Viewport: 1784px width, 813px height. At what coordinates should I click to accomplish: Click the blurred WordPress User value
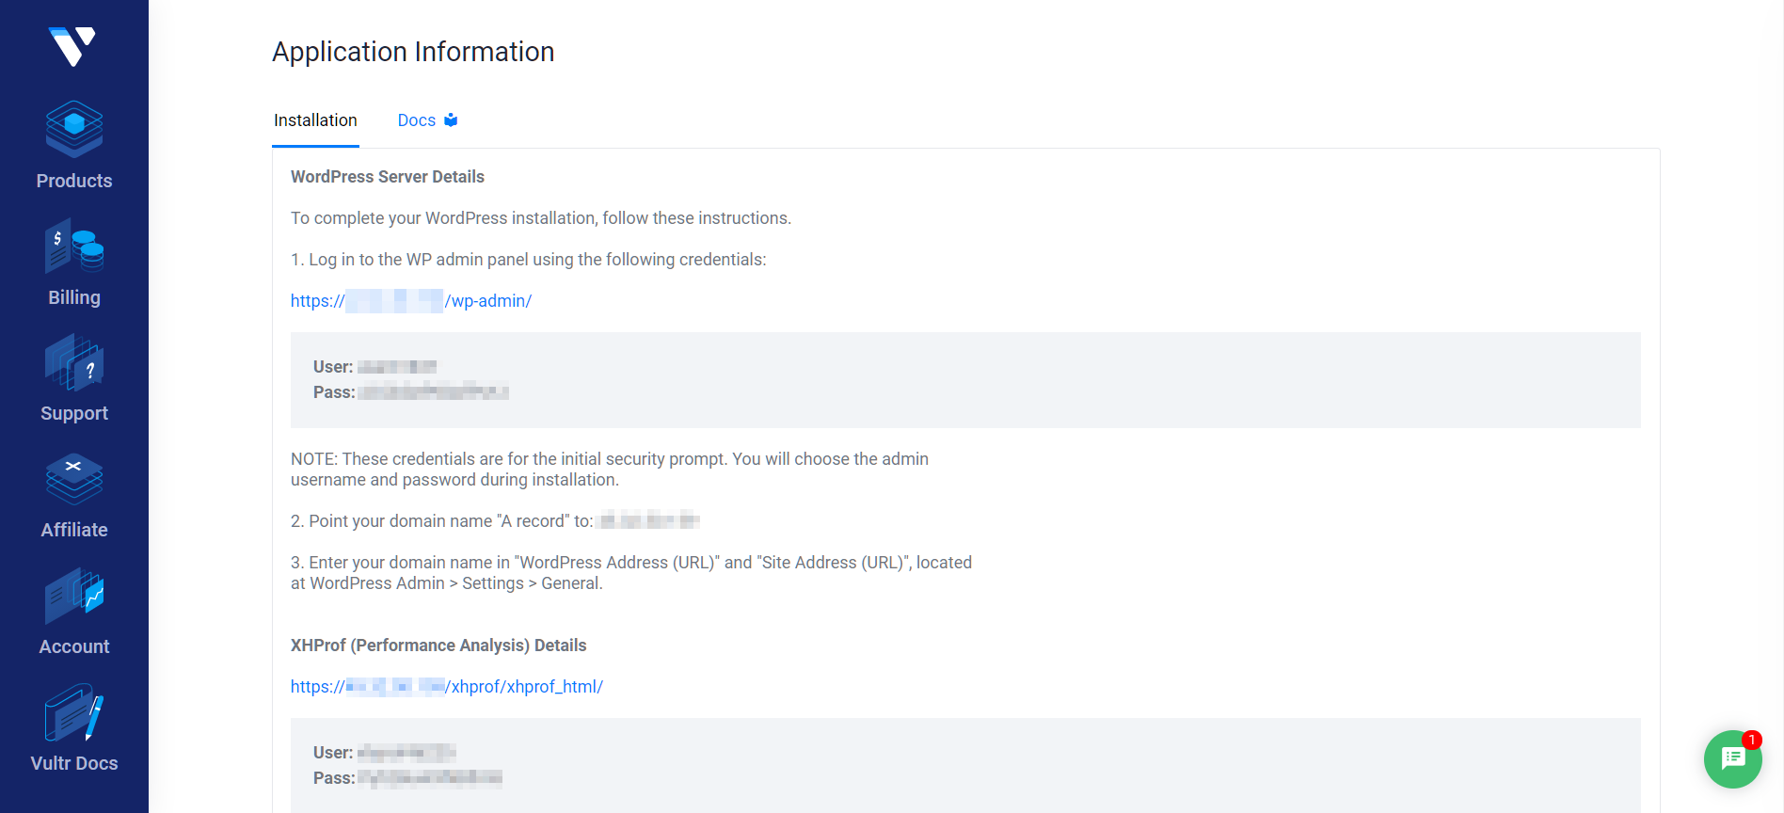point(397,367)
